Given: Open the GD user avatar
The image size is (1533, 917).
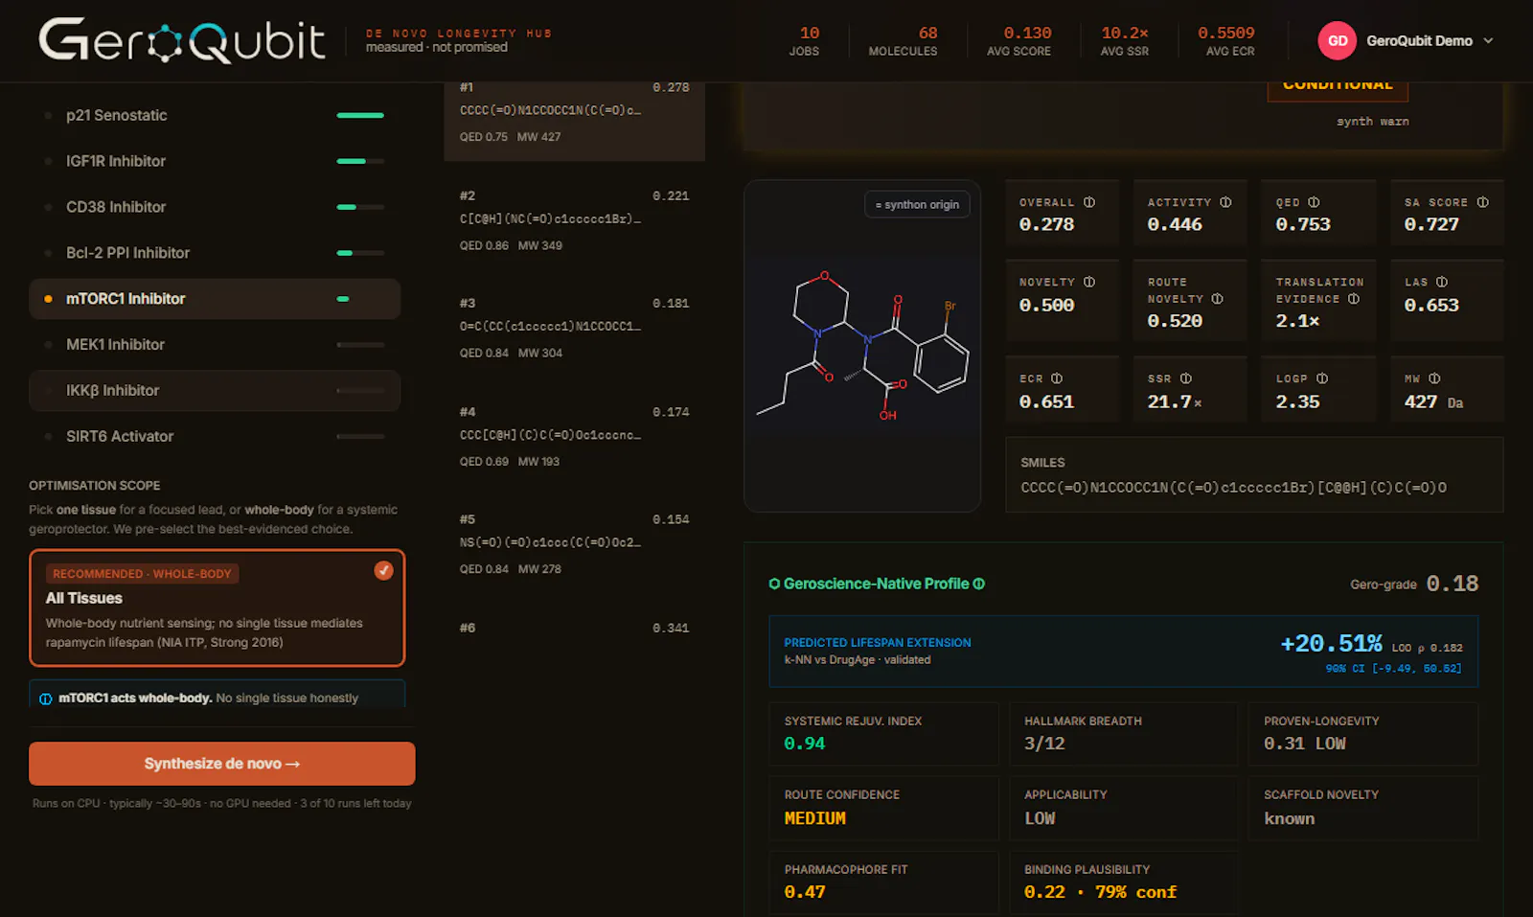Looking at the screenshot, I should (1338, 40).
